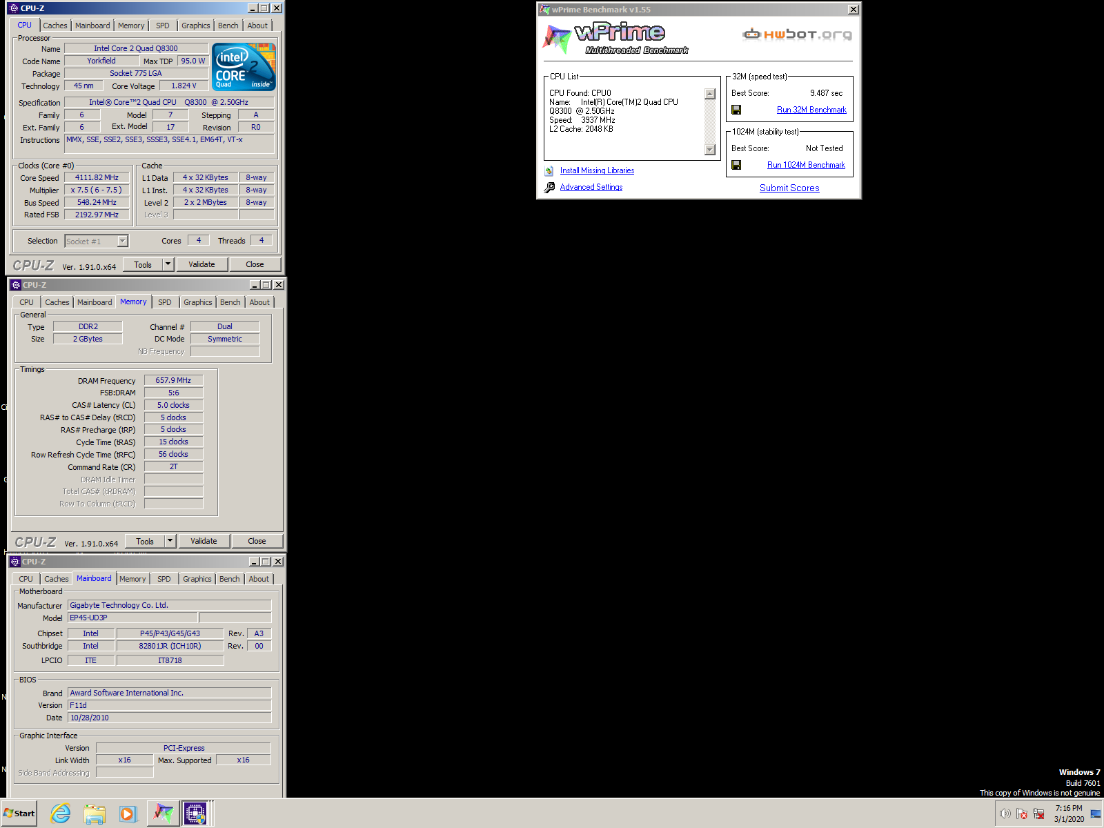Switch to Caches tab in the top CPU-Z window
Screen dimensions: 1104x828
[x=55, y=26]
